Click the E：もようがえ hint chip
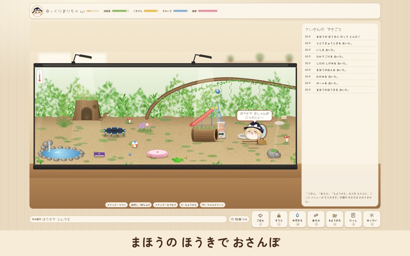Viewport: 410px width, 256px height. [189, 205]
